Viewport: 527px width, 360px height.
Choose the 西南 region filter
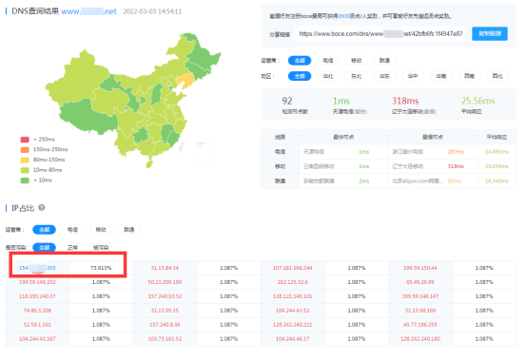click(469, 76)
